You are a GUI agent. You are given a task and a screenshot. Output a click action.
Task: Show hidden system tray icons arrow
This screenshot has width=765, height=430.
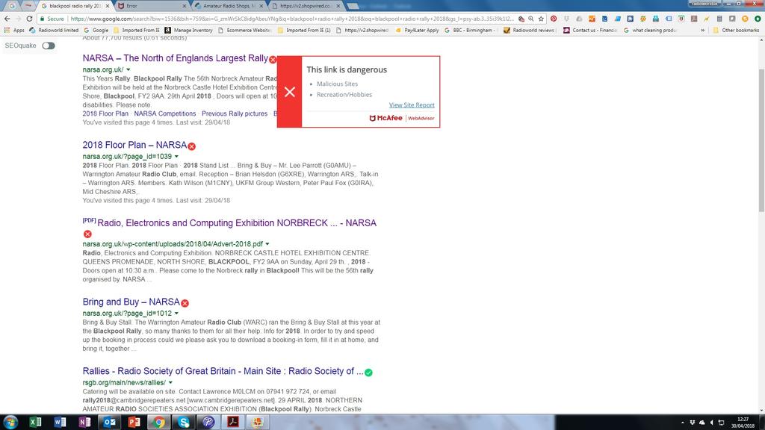(683, 423)
